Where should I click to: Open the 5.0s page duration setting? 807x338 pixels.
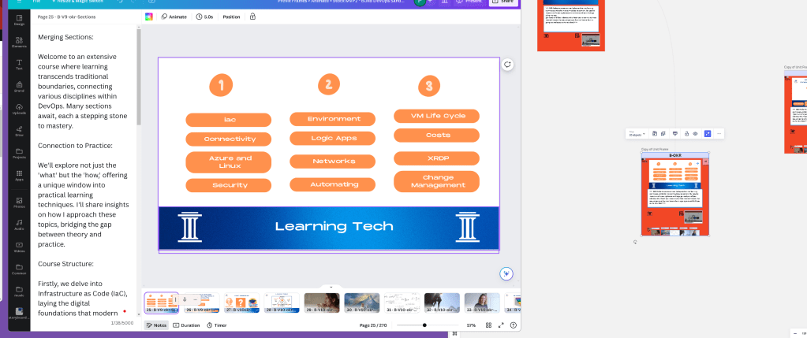click(204, 17)
